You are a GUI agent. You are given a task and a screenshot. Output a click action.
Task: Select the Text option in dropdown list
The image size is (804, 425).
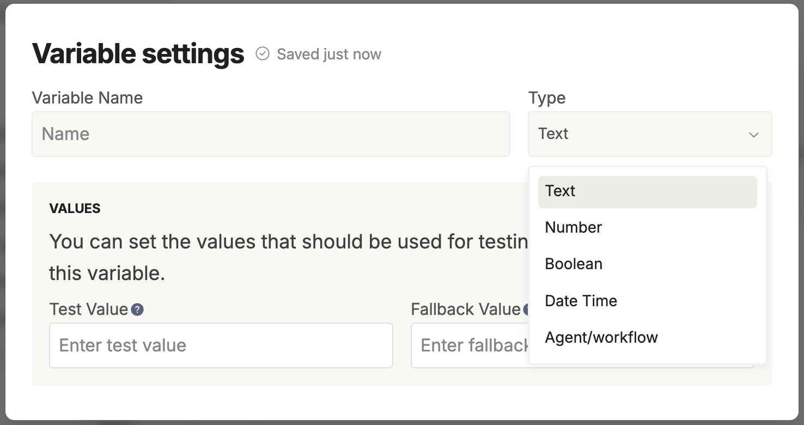pyautogui.click(x=647, y=191)
